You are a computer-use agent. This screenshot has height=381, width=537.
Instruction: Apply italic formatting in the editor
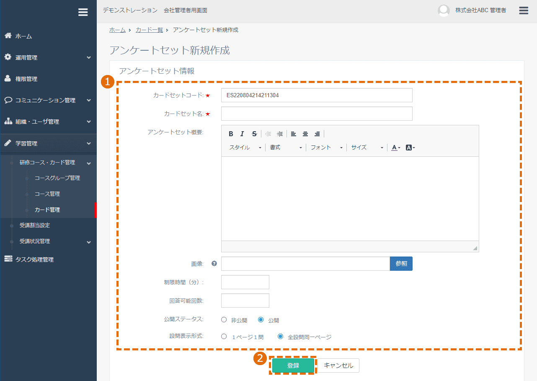tap(242, 134)
